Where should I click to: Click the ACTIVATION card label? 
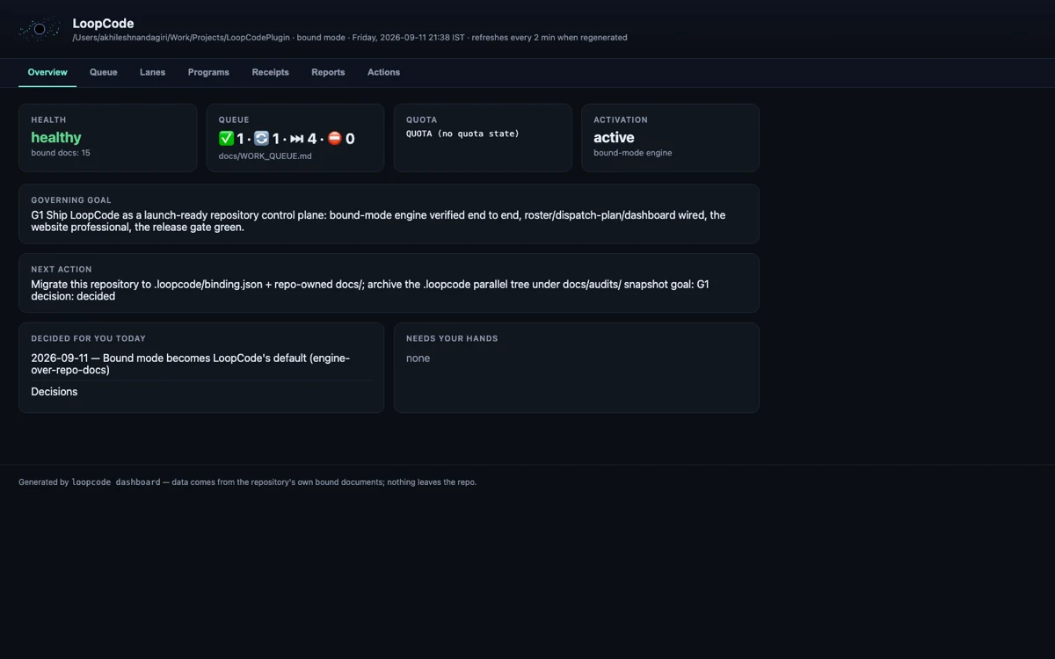621,119
